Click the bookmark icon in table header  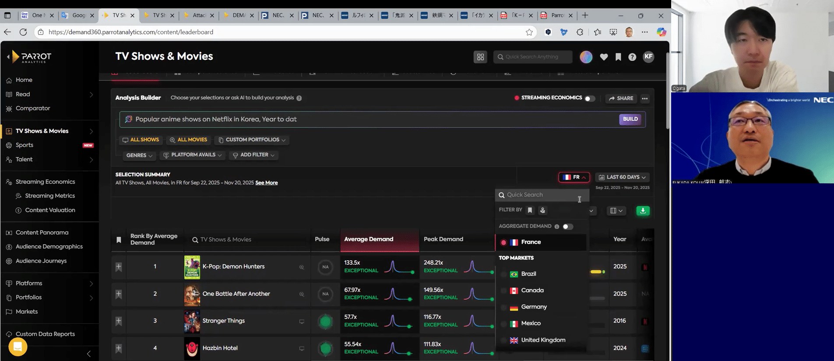pyautogui.click(x=119, y=239)
